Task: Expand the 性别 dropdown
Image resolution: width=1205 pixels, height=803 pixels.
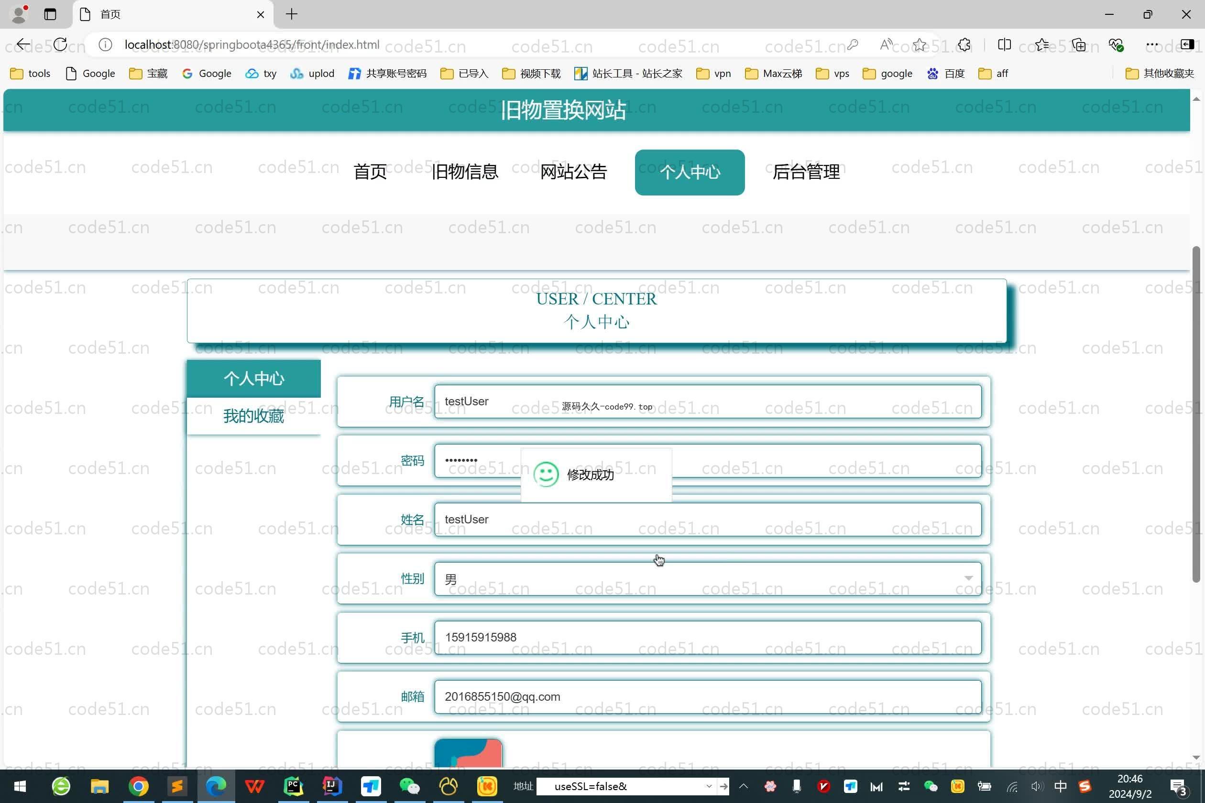Action: click(708, 579)
